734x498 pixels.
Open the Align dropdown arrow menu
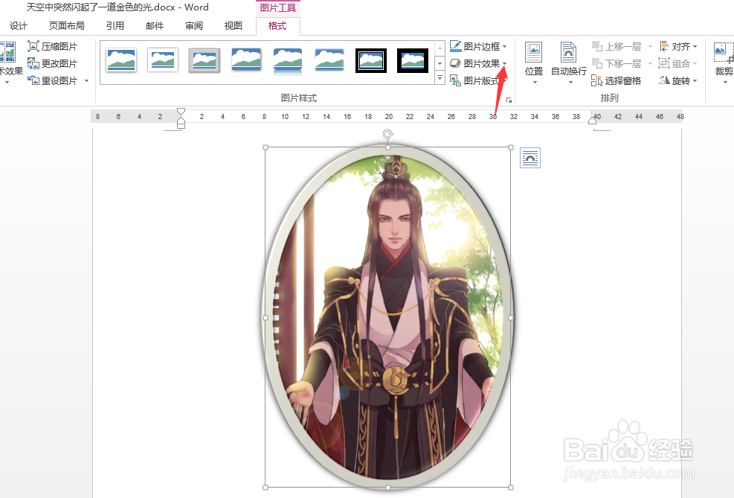tap(696, 45)
